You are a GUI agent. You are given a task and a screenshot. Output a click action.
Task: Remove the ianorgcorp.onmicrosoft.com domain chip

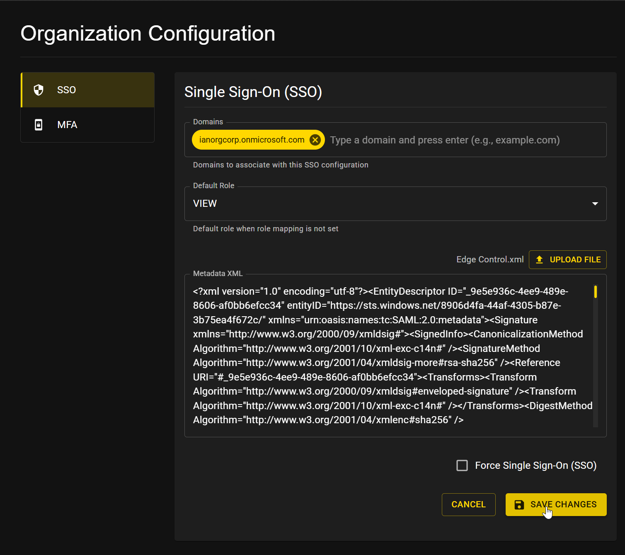tap(315, 140)
